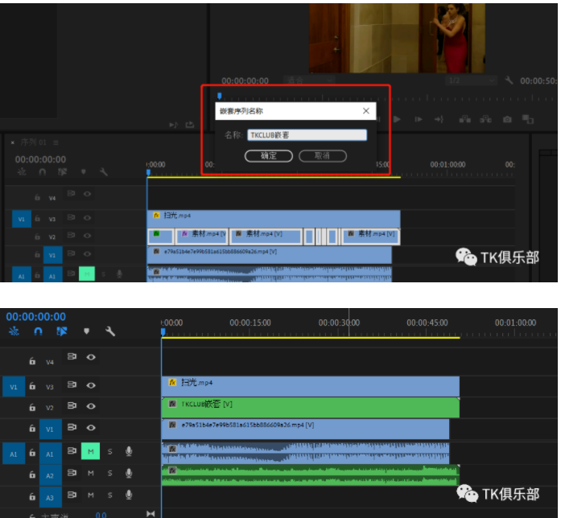Mute track A3 in the lower timeline
Viewport: 561px width, 518px height.
tap(91, 495)
